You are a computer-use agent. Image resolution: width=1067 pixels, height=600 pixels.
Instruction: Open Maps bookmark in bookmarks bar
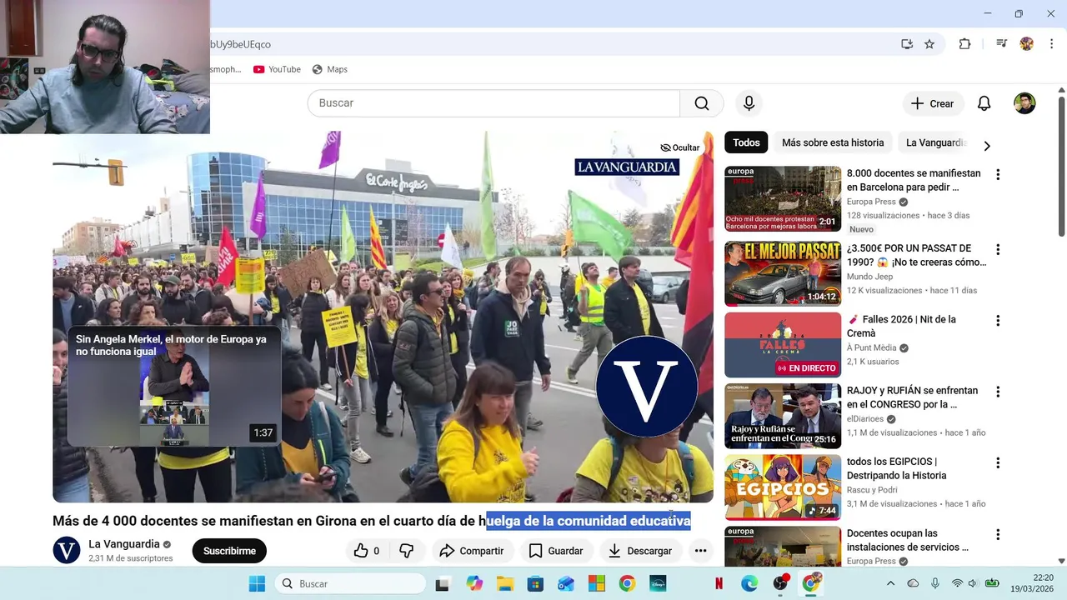click(x=329, y=69)
